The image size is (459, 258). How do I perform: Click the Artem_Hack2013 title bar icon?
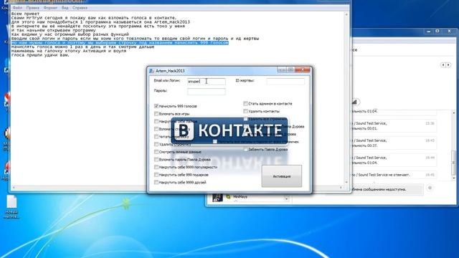point(151,71)
